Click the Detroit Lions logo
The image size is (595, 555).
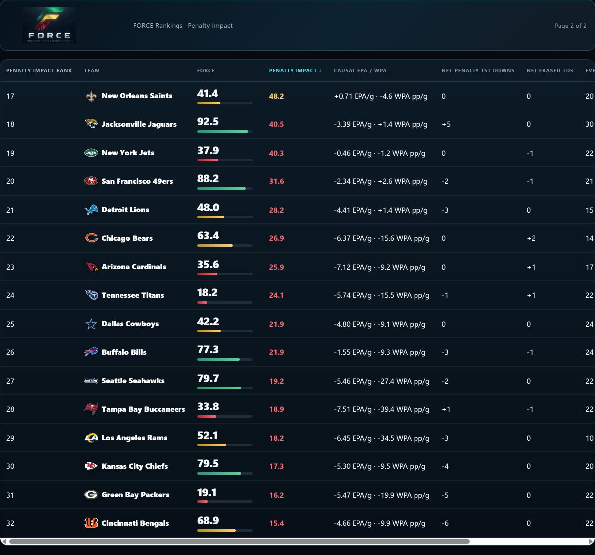[91, 210]
